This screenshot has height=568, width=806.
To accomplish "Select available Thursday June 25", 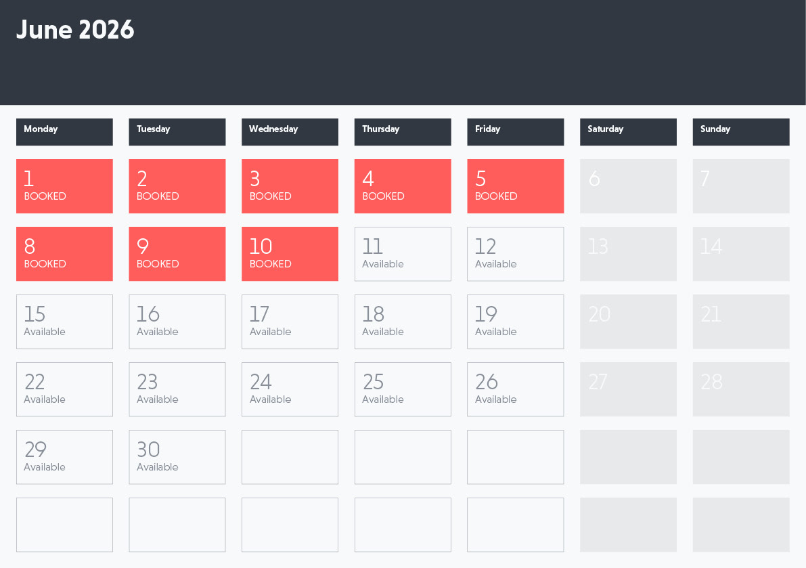I will [402, 389].
